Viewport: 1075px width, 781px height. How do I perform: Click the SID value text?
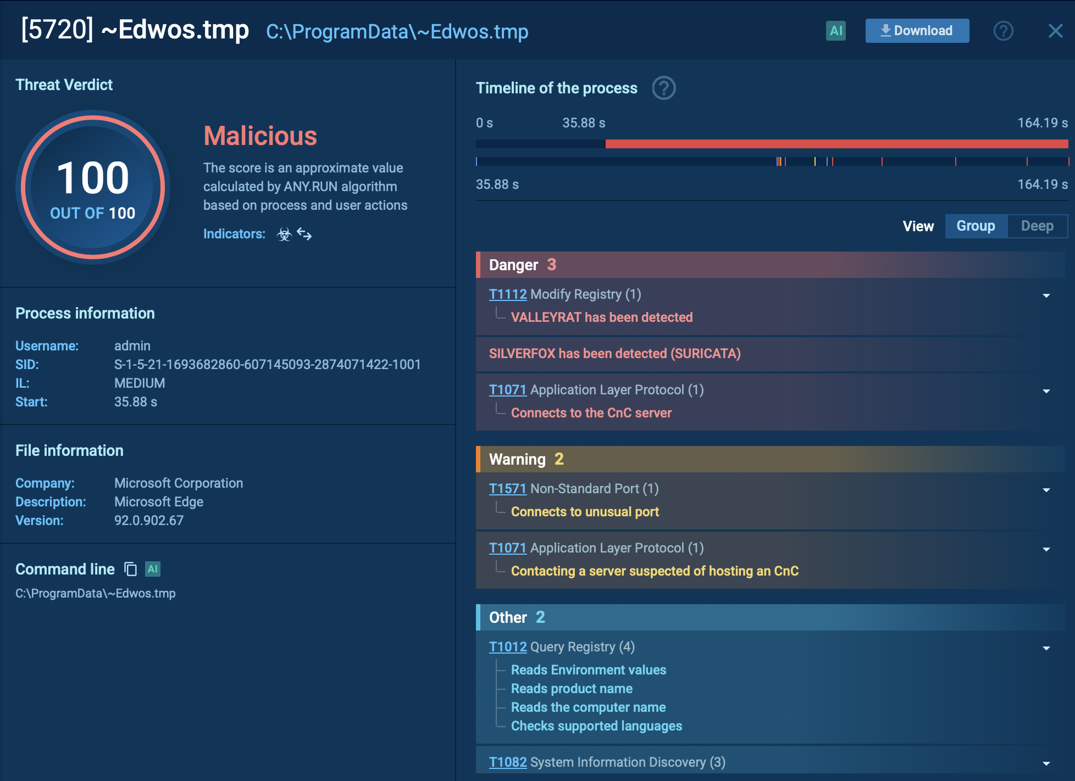pyautogui.click(x=267, y=365)
